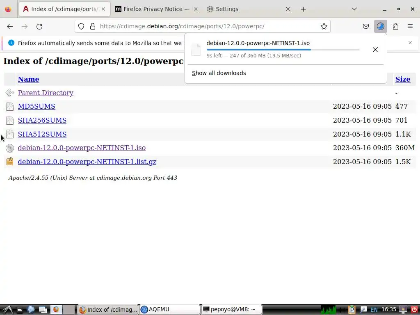
Task: Switch to AQEMU window in taskbar
Action: coord(169,310)
